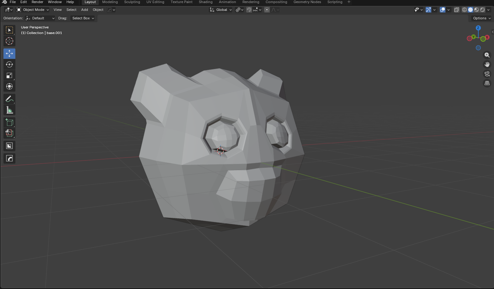
Task: Open the selectability and visibility dropdown
Action: (x=419, y=10)
